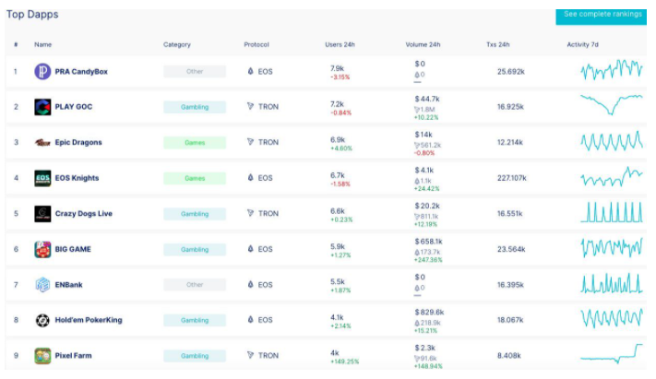
Task: Open the Epic Dragons logo icon
Action: [42, 143]
